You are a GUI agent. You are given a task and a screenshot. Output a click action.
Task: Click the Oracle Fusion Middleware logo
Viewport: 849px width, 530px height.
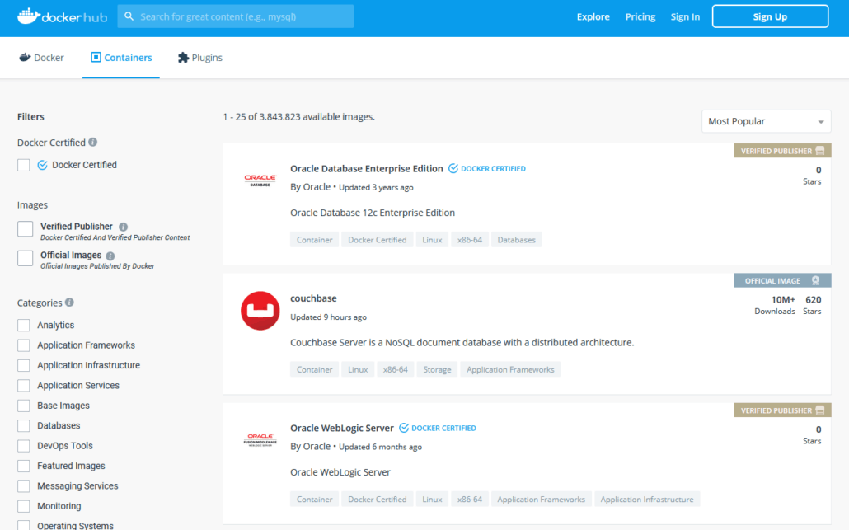[260, 439]
